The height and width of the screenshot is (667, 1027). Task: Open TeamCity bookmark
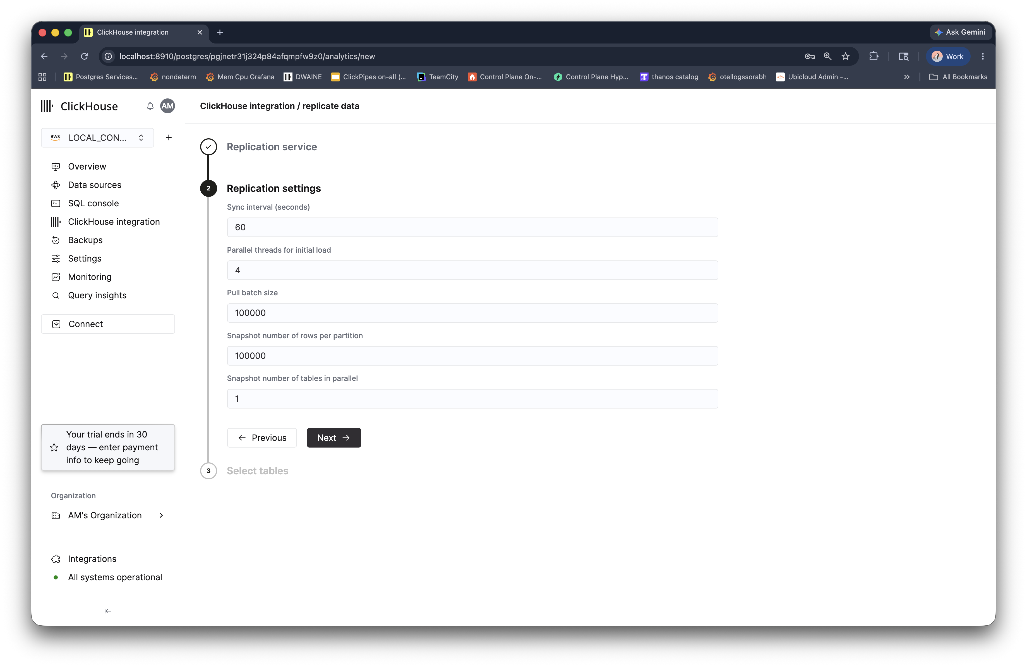tap(438, 77)
